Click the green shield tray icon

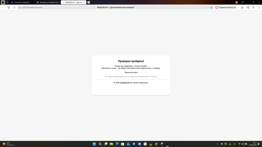226,144
